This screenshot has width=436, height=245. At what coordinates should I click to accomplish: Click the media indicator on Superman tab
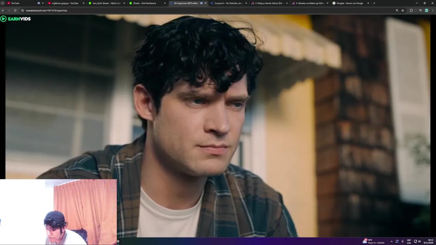[201, 3]
